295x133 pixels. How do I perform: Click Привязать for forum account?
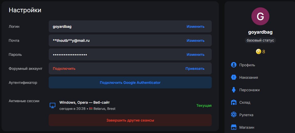coord(195,69)
